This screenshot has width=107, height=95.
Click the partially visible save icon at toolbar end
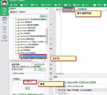(105, 5)
